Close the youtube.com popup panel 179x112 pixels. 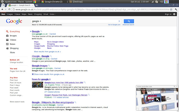point(177,87)
